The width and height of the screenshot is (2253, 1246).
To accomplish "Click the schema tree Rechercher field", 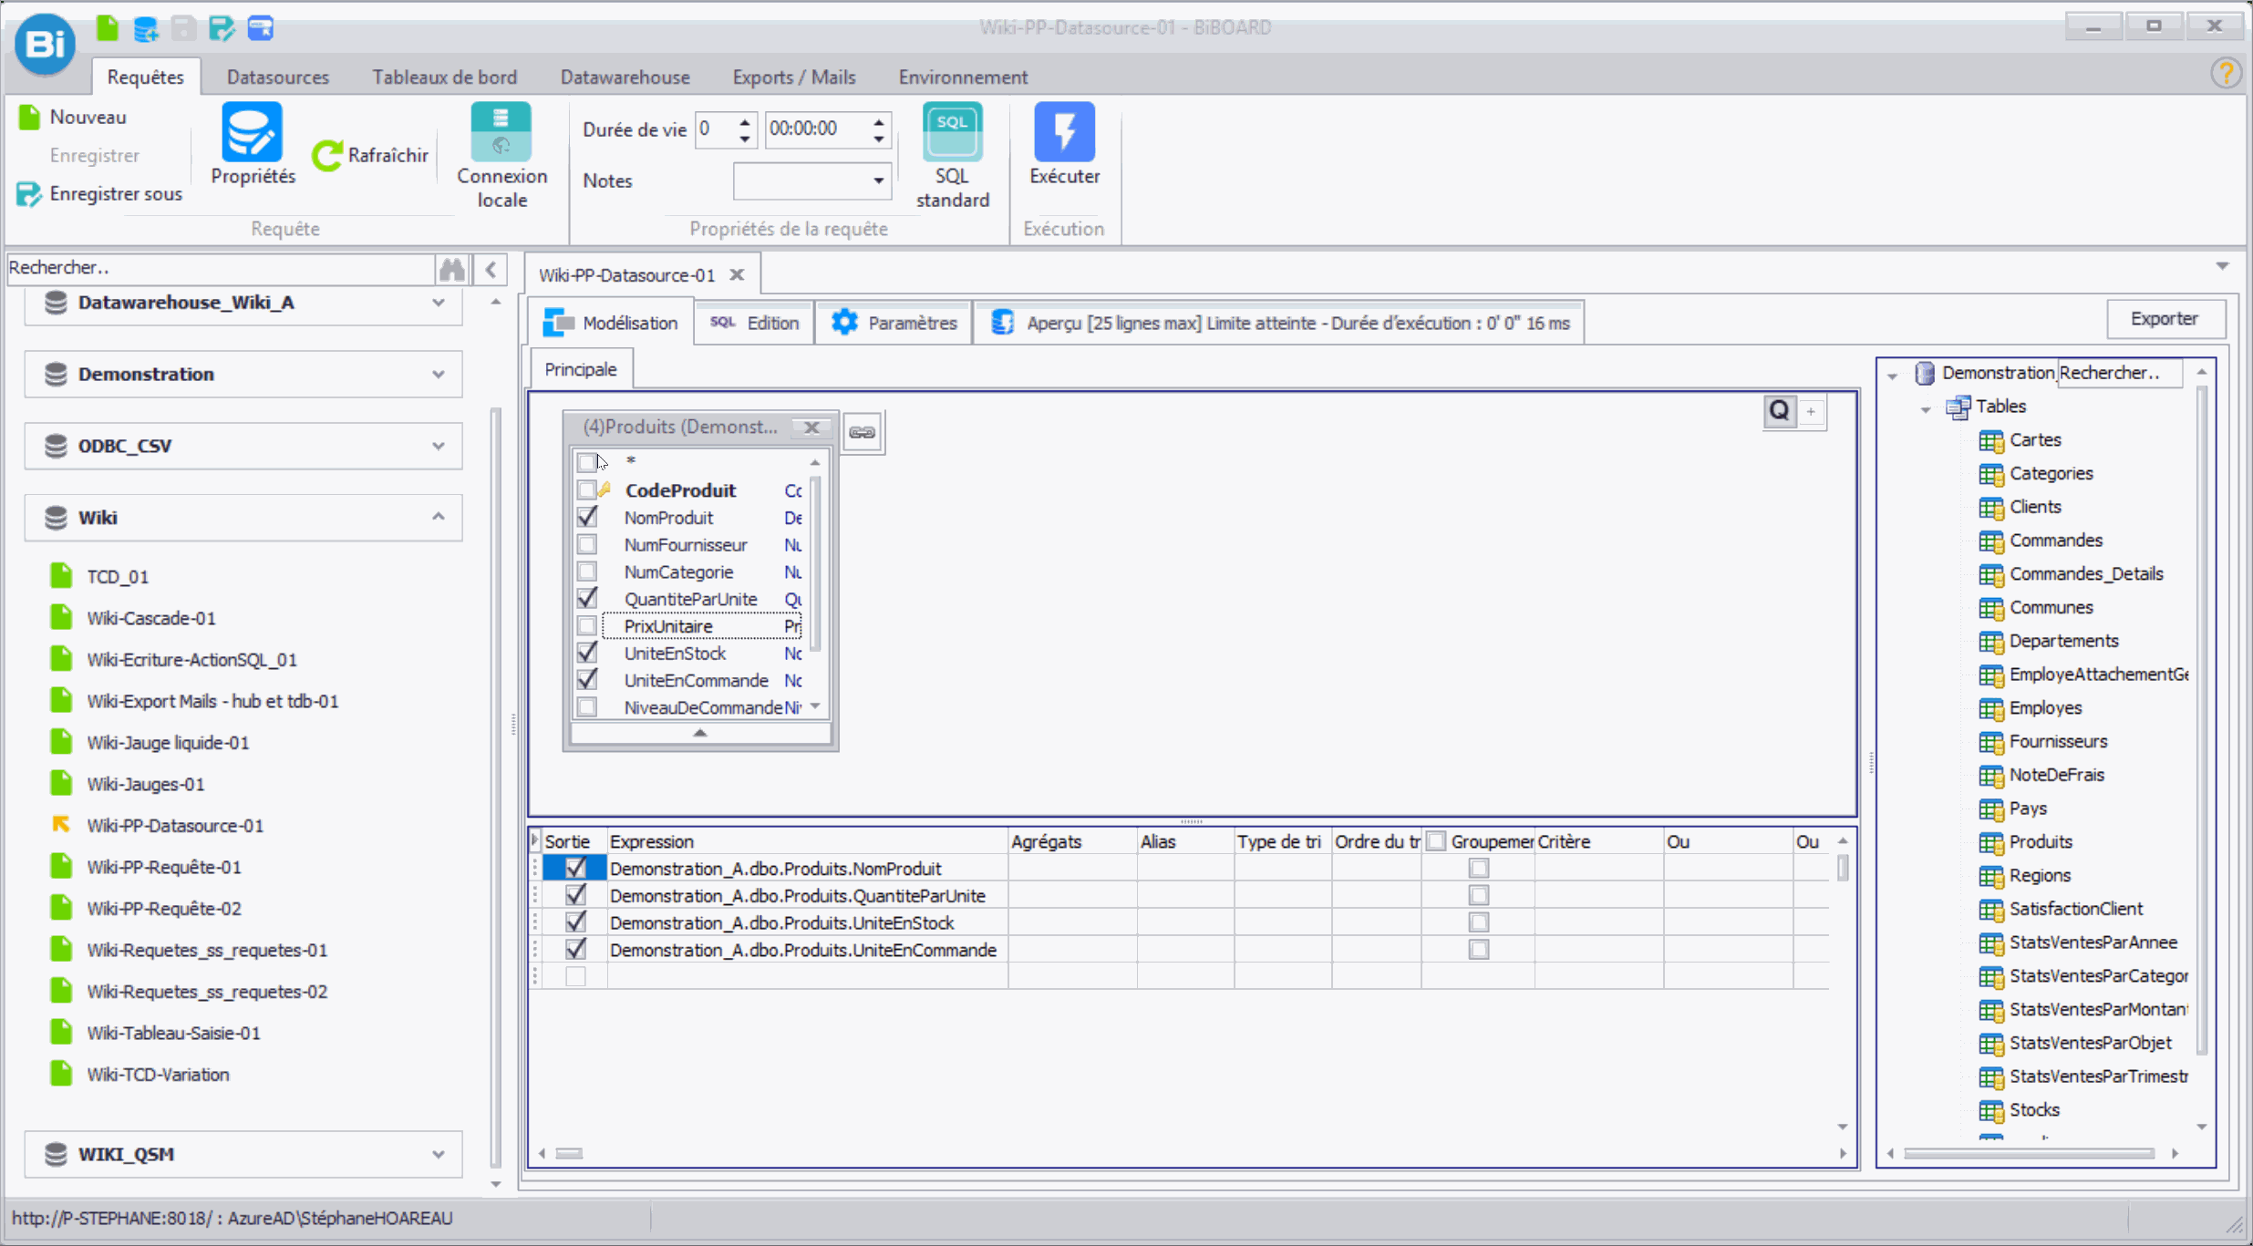I will point(2119,373).
